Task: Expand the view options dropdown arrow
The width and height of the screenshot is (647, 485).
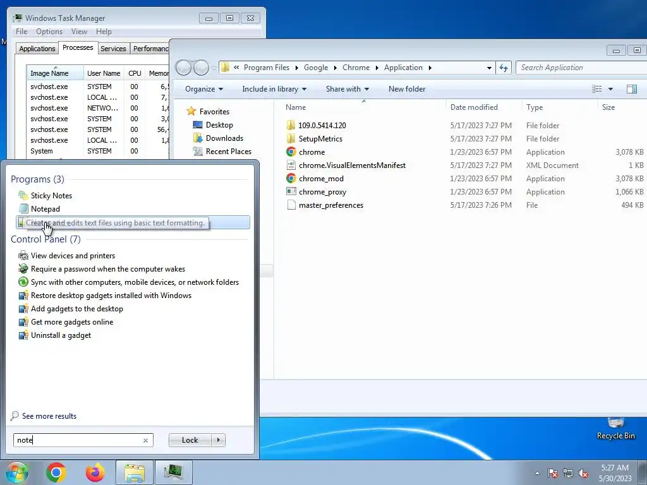Action: point(610,88)
